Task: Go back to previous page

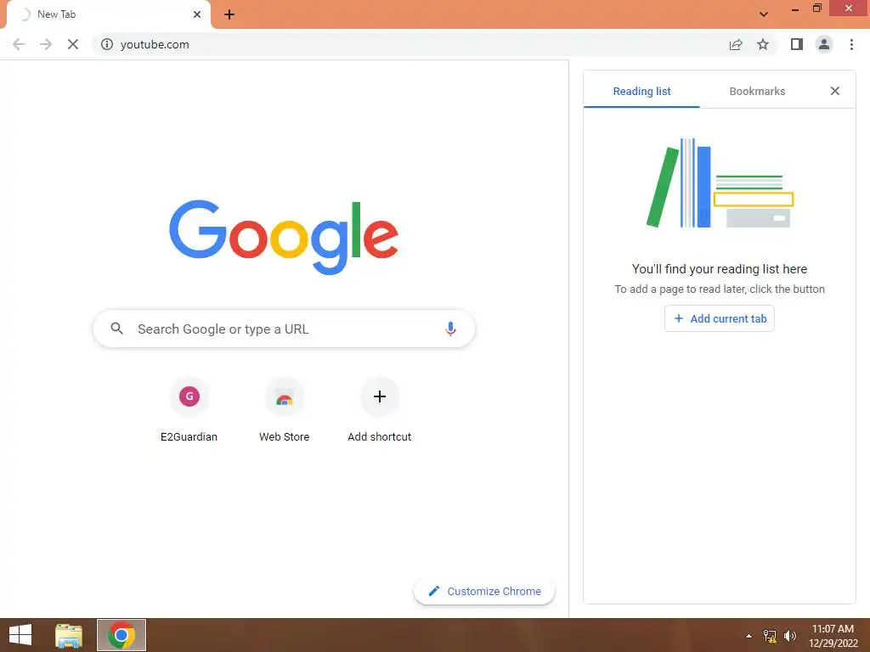Action: tap(19, 44)
